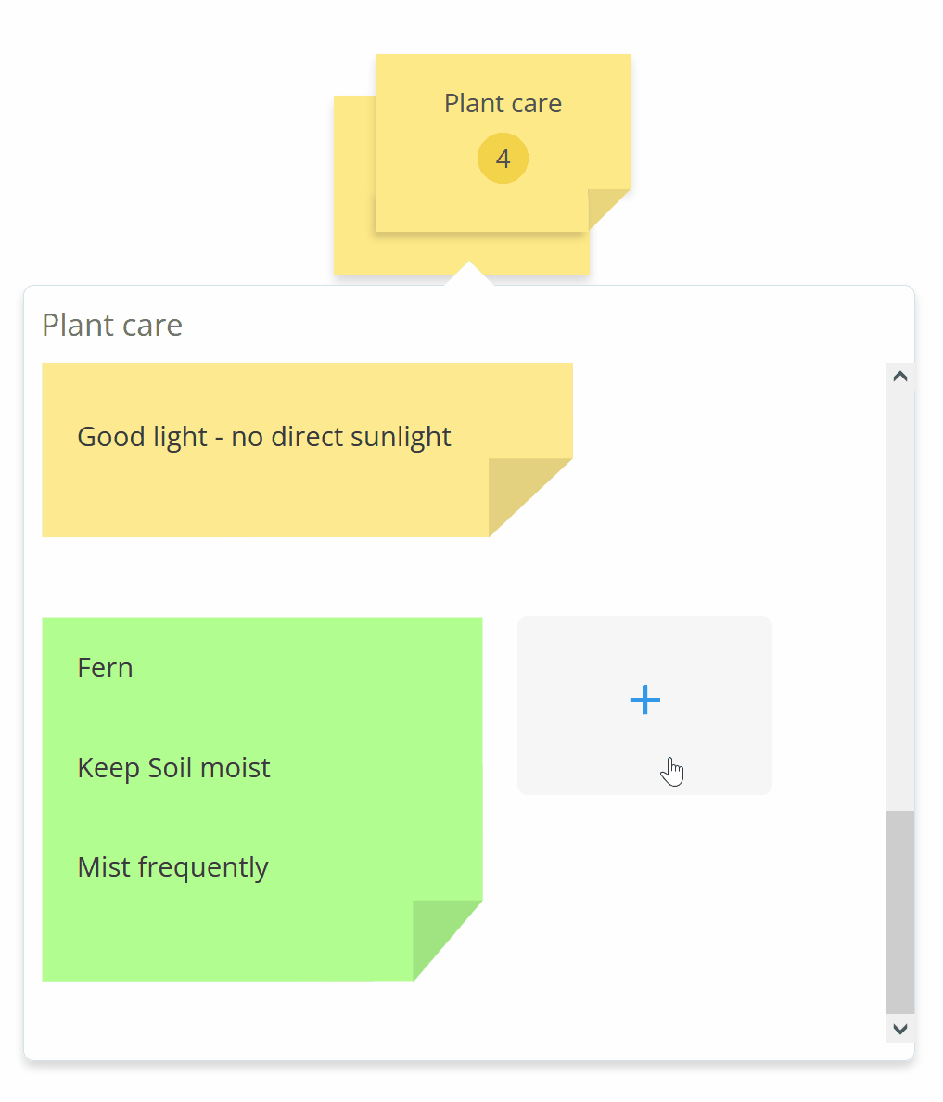Click the scrollbar up arrow icon
Viewport: 943px width, 1102px height.
pyautogui.click(x=898, y=375)
